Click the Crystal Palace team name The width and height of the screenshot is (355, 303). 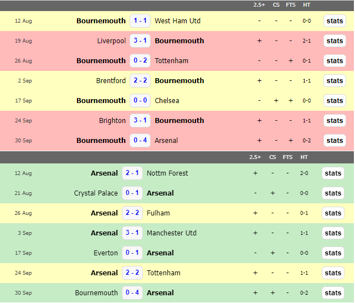click(x=96, y=193)
